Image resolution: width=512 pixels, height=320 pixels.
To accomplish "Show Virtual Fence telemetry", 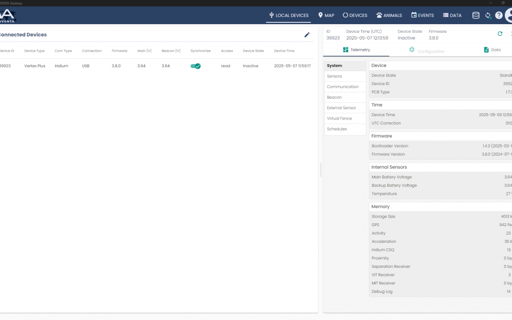I will pos(339,119).
